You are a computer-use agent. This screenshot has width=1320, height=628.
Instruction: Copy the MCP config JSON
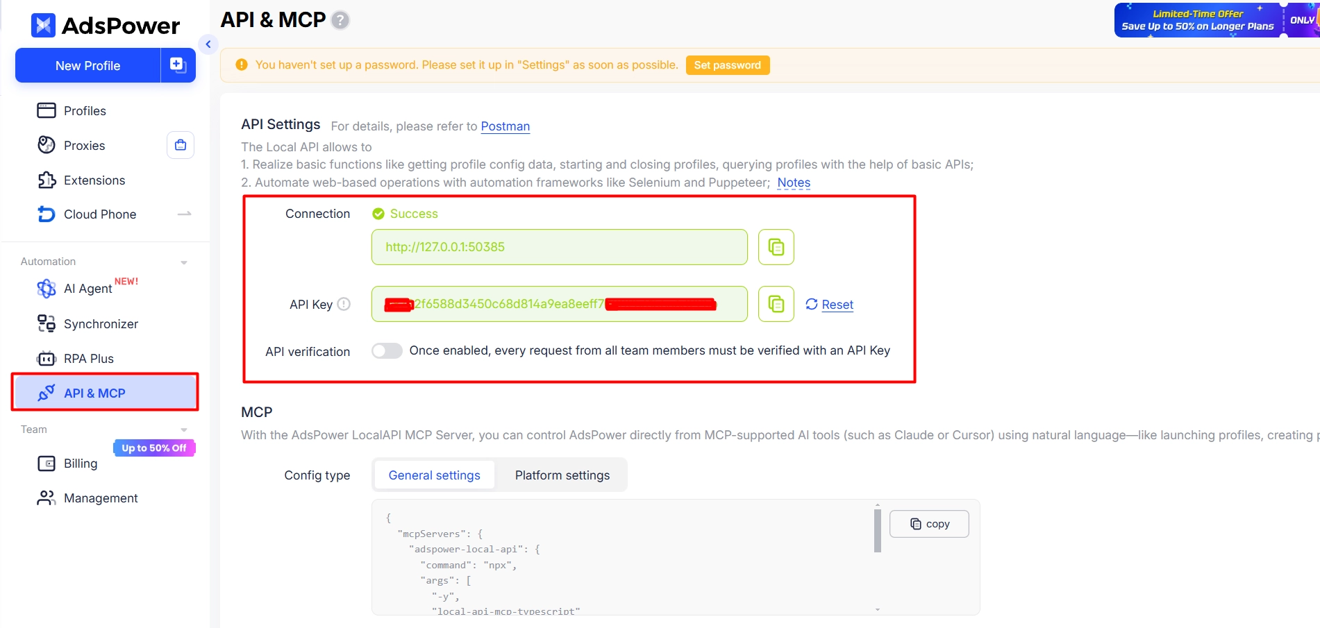point(929,524)
